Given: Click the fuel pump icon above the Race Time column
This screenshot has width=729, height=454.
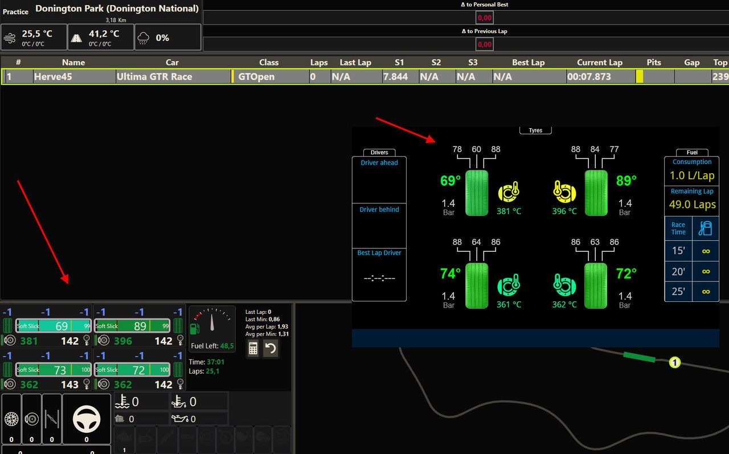Looking at the screenshot, I should pyautogui.click(x=706, y=228).
